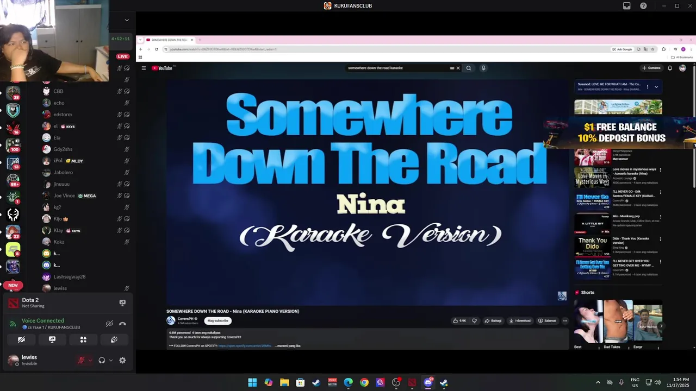Screen dimensions: 696x391
Task: Open Discord inbox icon in title bar
Action: [x=627, y=6]
